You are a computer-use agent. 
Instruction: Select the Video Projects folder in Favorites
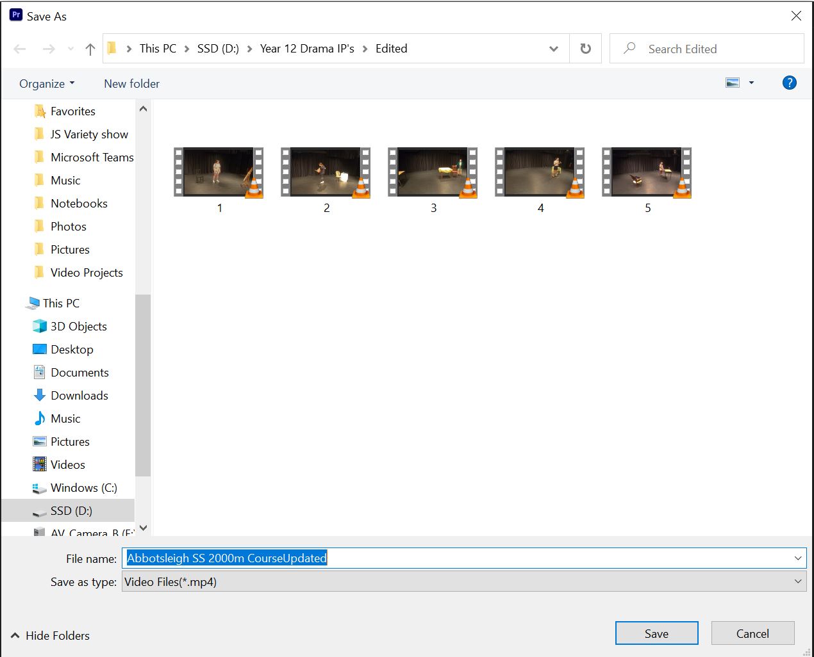[86, 272]
